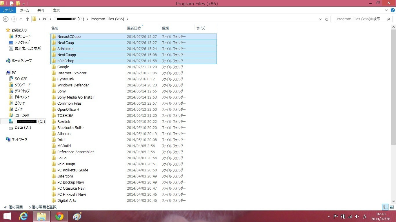Expand the chevron after Program Files (x86) in address bar
Image resolution: width=396 pixels, height=222 pixels.
click(128, 19)
